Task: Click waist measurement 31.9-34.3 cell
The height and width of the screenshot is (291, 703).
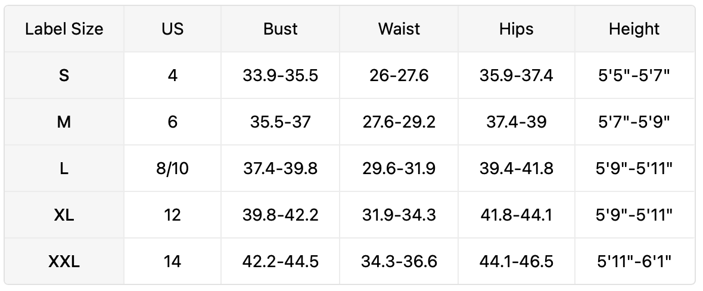Action: [x=399, y=215]
